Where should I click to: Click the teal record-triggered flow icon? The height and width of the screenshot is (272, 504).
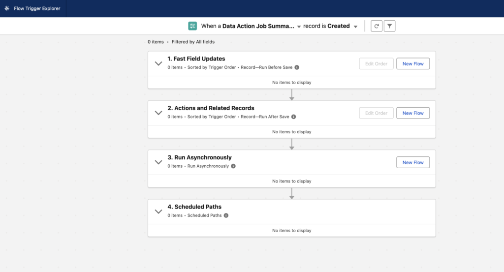pos(192,26)
